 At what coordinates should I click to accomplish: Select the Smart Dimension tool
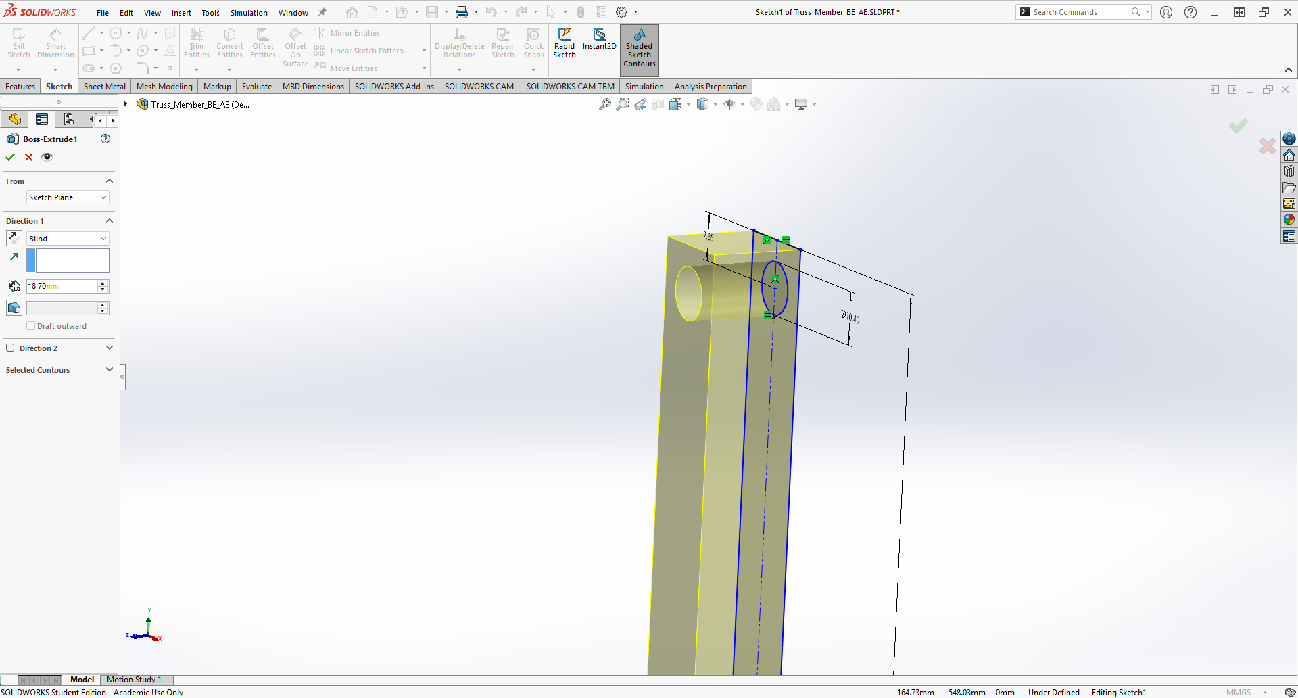pos(55,44)
